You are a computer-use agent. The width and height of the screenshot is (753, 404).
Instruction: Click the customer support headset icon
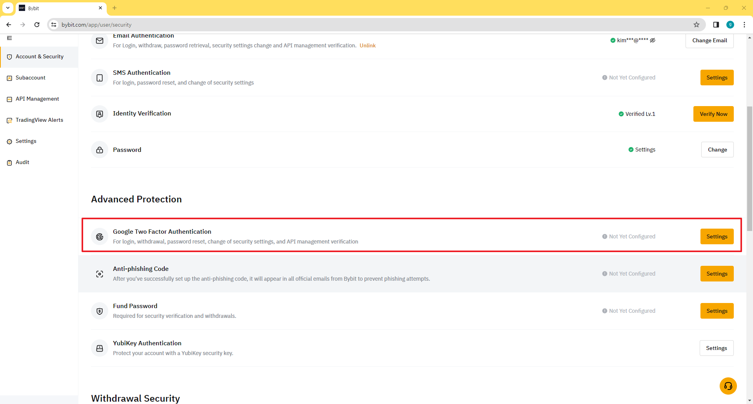coord(728,386)
